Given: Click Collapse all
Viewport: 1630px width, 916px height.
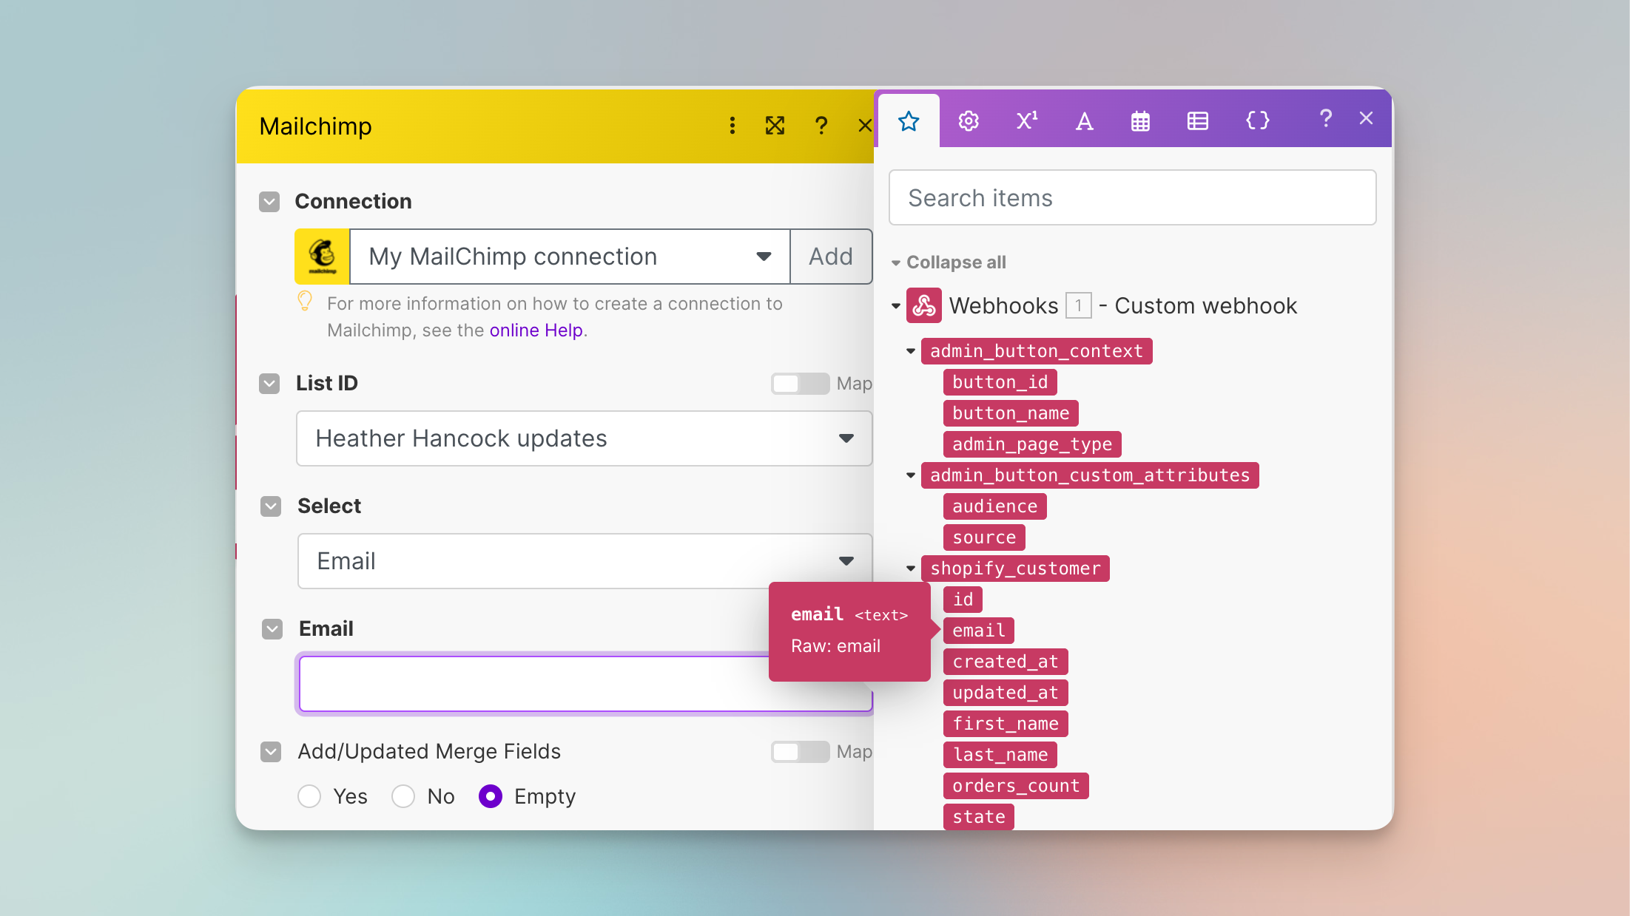Looking at the screenshot, I should pyautogui.click(x=955, y=262).
